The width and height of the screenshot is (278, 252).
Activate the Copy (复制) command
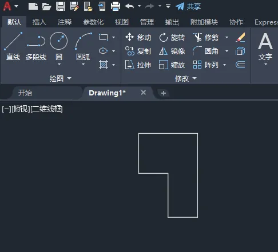coord(138,51)
